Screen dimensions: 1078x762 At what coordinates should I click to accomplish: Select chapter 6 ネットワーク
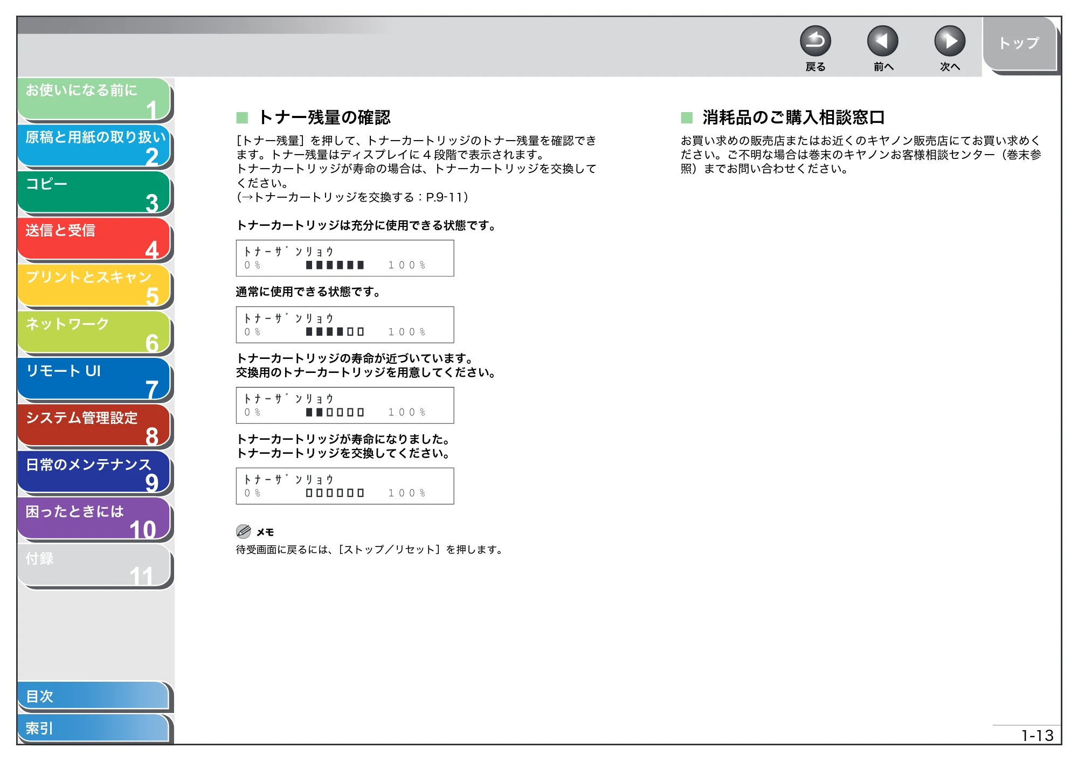point(94,333)
